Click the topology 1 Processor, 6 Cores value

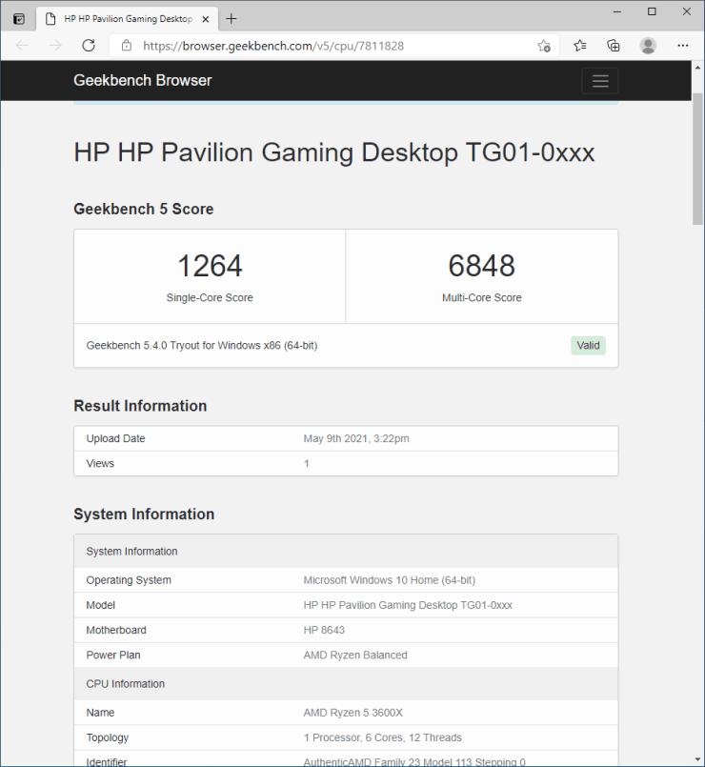(382, 737)
